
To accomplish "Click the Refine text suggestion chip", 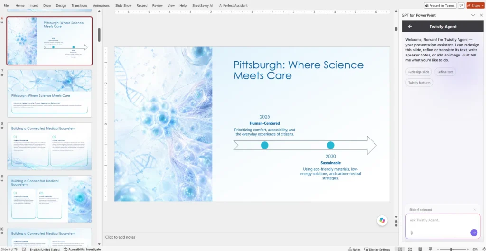I will 445,72.
